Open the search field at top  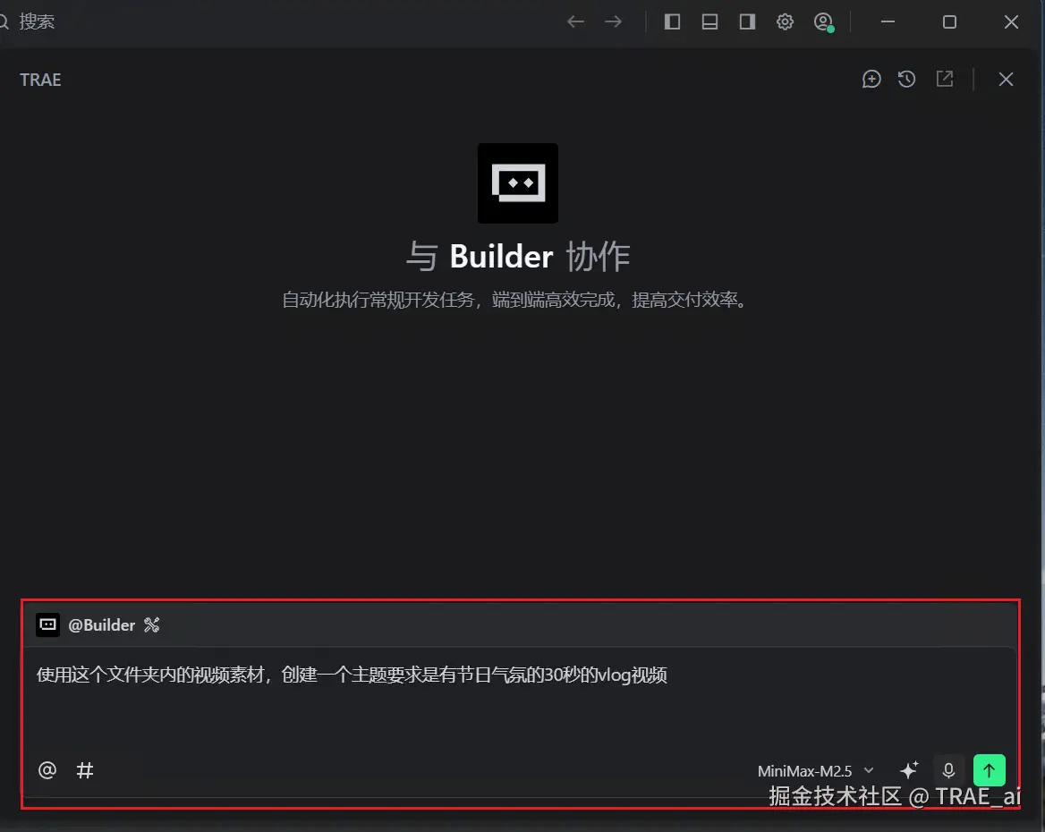click(x=28, y=22)
